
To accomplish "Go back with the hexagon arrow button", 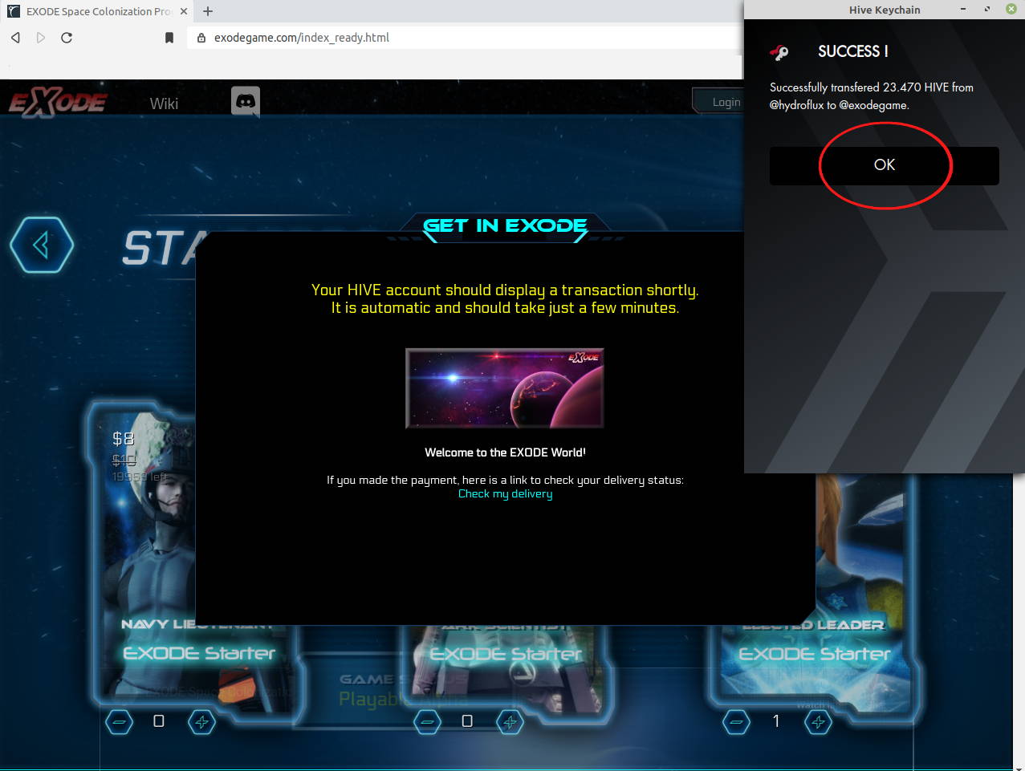I will coord(42,245).
